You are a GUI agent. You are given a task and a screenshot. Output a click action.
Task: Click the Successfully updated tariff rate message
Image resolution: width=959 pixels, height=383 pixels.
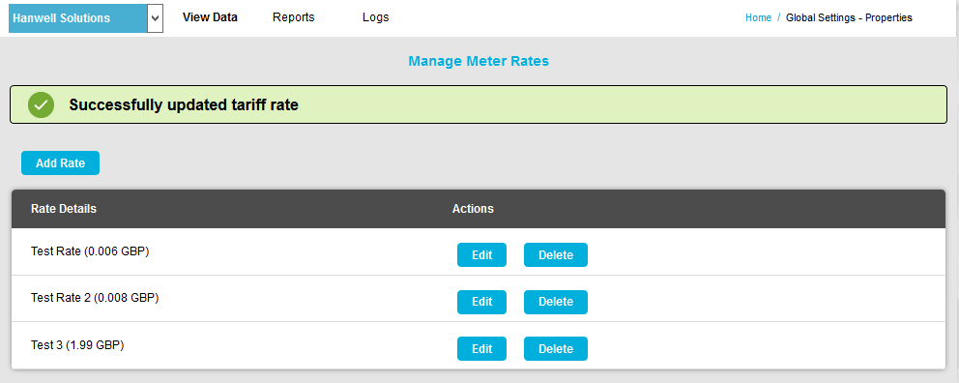tap(184, 105)
